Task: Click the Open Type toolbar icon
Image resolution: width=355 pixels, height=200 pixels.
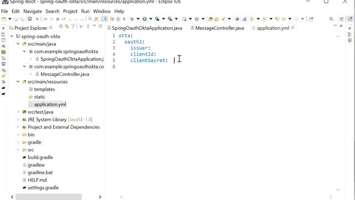Action: point(210,19)
